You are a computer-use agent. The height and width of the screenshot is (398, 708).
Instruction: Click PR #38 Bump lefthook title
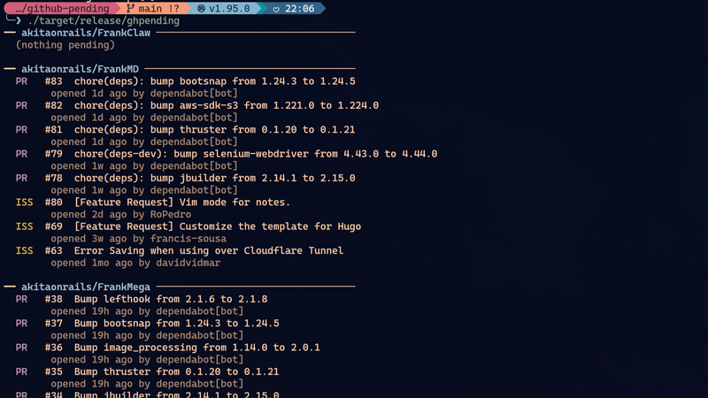171,299
